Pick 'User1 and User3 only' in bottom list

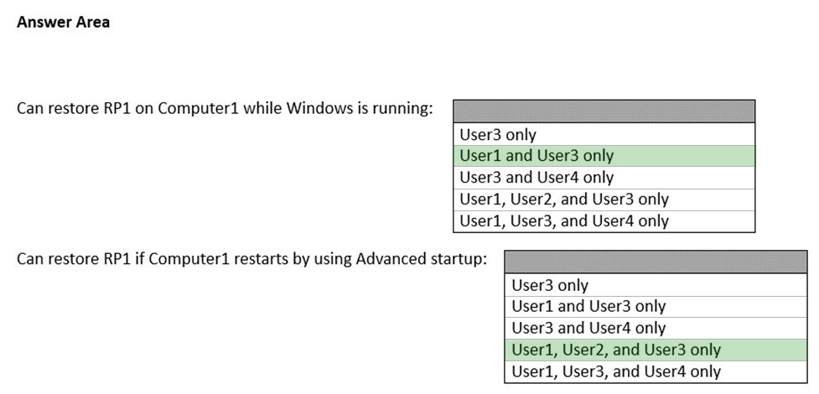click(656, 306)
